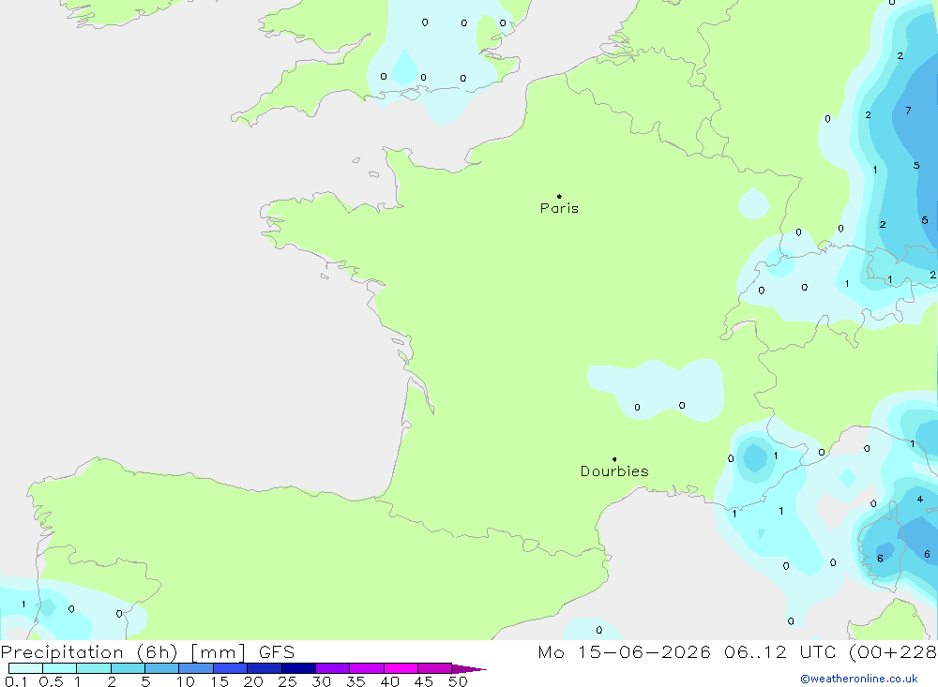This screenshot has width=938, height=687.
Task: Open the weatheronline.co.uk copyright link
Action: click(x=859, y=679)
